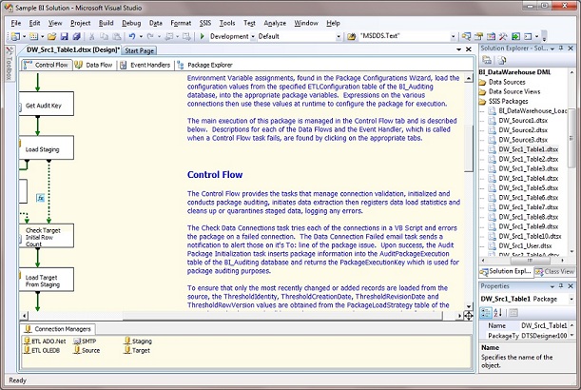Click the Cut scissors icon
The width and height of the screenshot is (581, 390).
click(x=91, y=36)
